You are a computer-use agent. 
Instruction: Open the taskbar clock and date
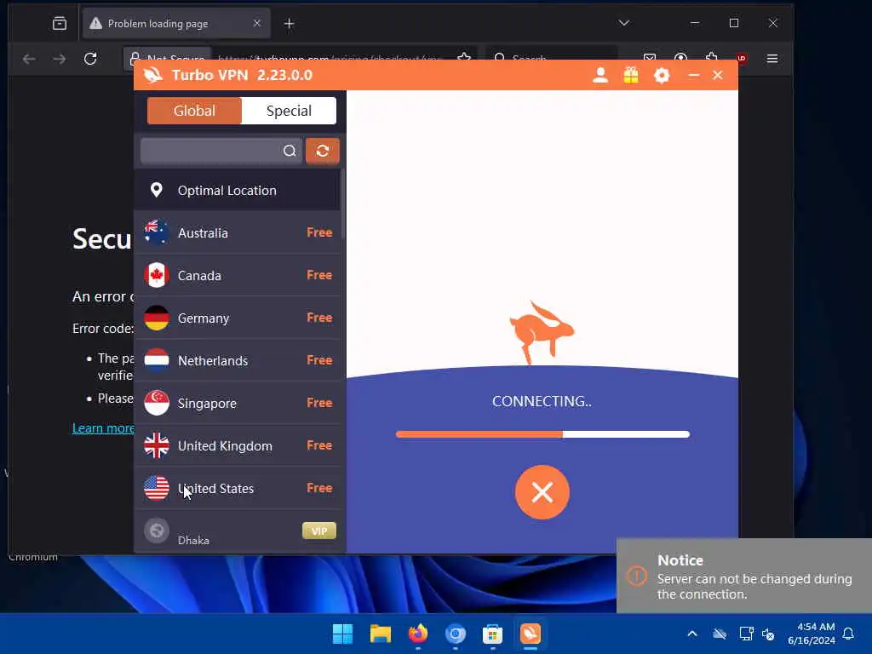tap(812, 634)
